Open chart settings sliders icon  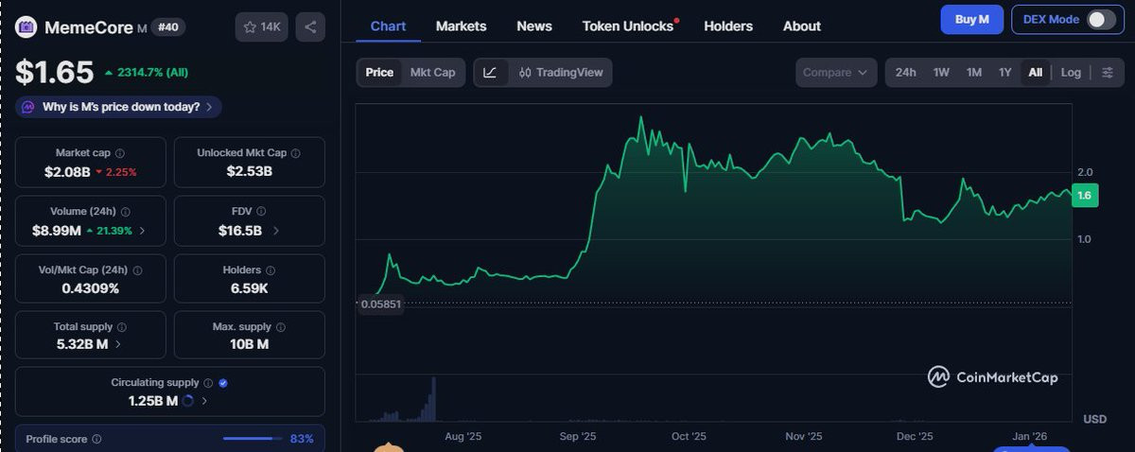click(1108, 72)
